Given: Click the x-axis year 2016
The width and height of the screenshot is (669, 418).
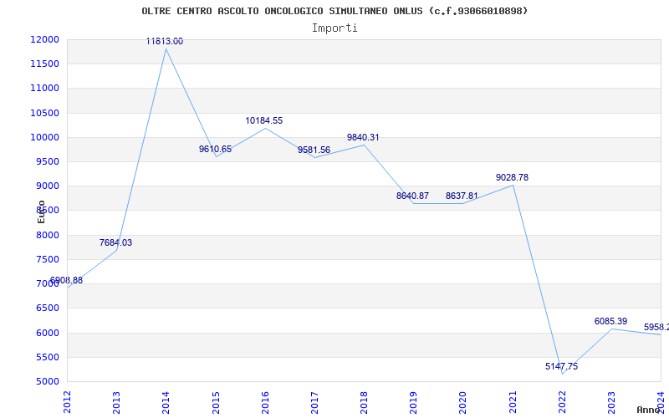Looking at the screenshot, I should (265, 403).
